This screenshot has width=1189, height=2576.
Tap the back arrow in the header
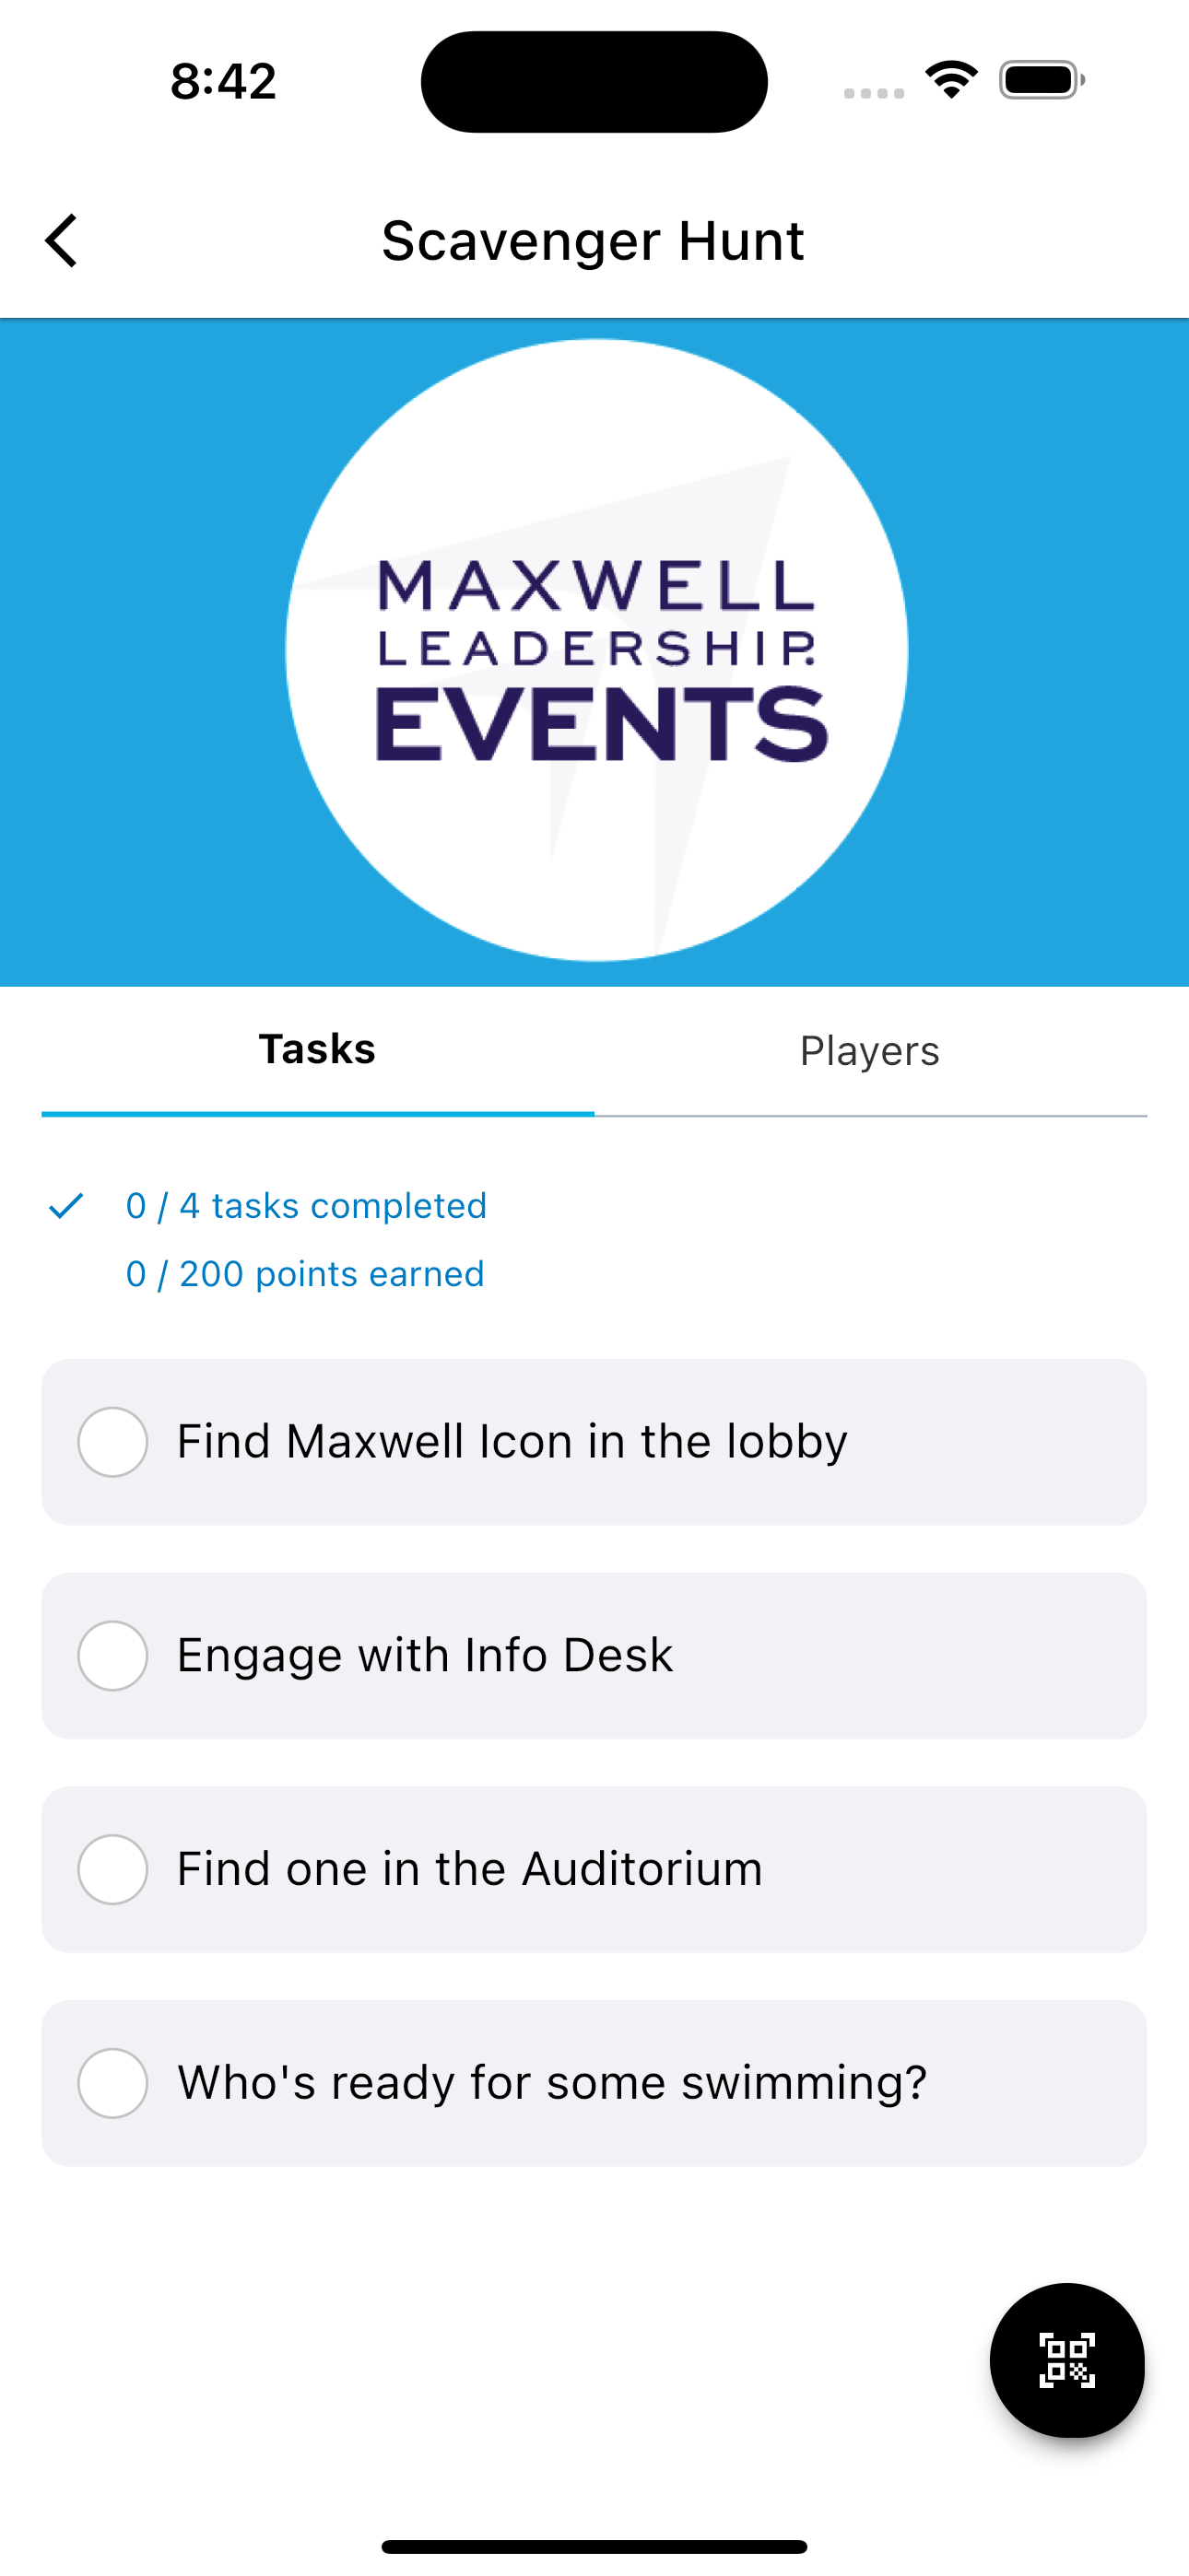[x=62, y=241]
